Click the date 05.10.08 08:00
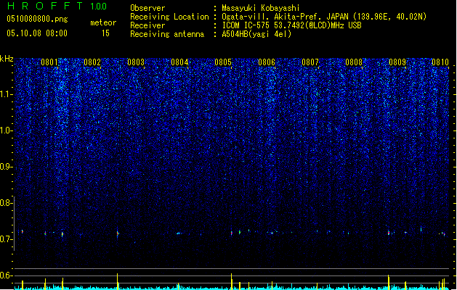This screenshot has height=290, width=457. coord(37,33)
